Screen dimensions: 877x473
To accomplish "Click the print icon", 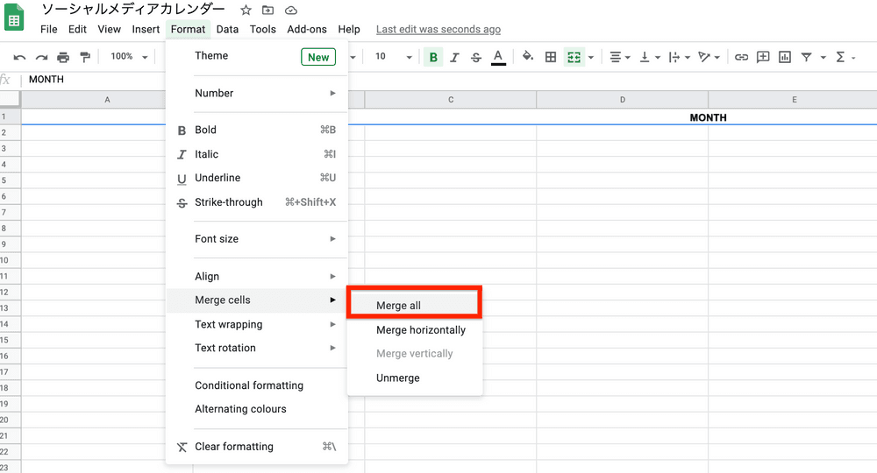I will click(63, 57).
